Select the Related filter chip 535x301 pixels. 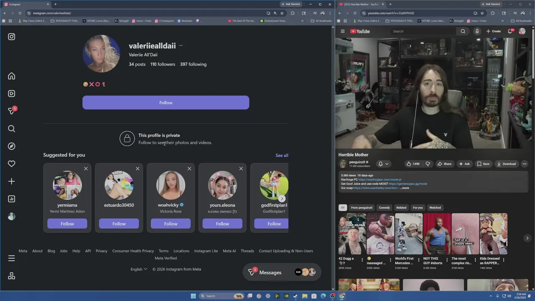point(401,207)
